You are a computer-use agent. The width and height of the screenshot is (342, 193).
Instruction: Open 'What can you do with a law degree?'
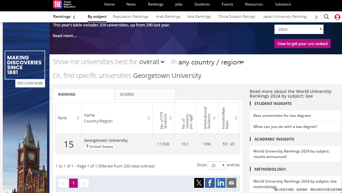tap(285, 126)
